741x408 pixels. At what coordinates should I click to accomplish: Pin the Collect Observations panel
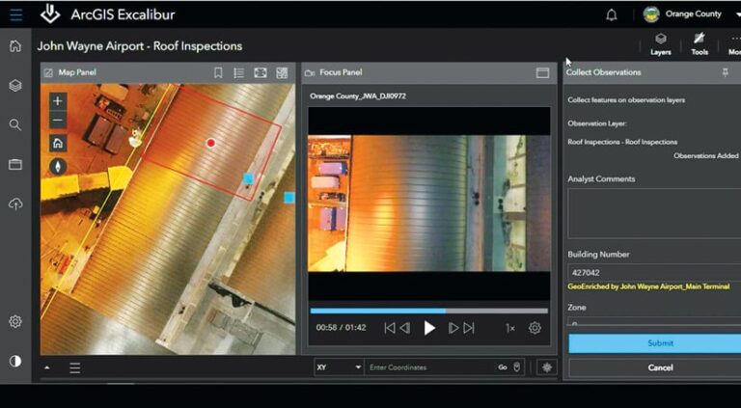(725, 72)
